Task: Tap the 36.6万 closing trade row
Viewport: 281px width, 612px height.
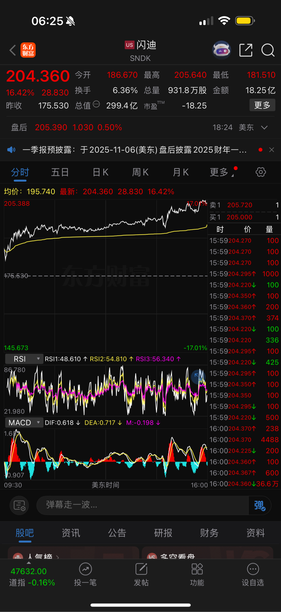Action: 244,484
